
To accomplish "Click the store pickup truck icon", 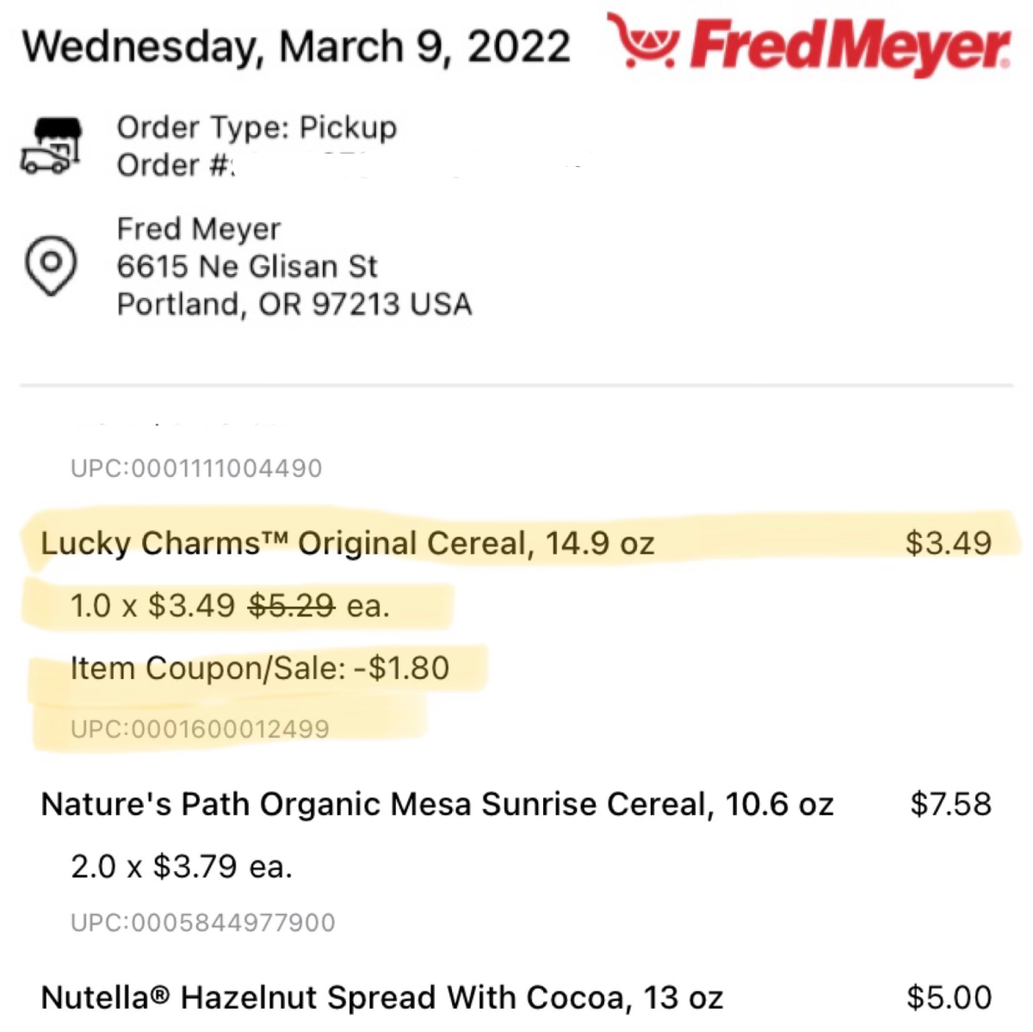I will [x=52, y=146].
